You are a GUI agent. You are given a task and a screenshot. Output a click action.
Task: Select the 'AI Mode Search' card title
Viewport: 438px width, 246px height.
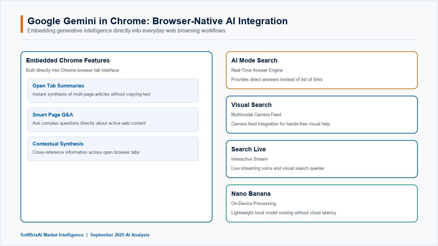(254, 60)
